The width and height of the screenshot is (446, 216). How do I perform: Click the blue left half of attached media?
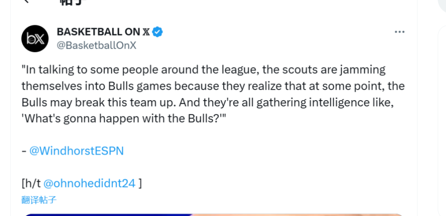pyautogui.click(x=108, y=215)
